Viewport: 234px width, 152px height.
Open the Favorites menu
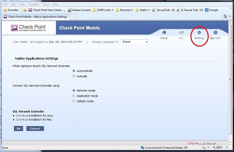point(34,4)
